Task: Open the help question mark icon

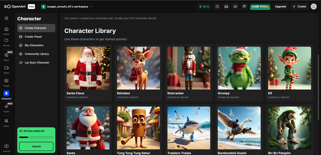Action: click(x=217, y=7)
